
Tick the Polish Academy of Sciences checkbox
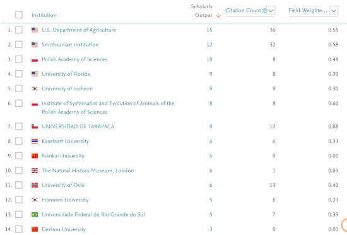[19, 59]
